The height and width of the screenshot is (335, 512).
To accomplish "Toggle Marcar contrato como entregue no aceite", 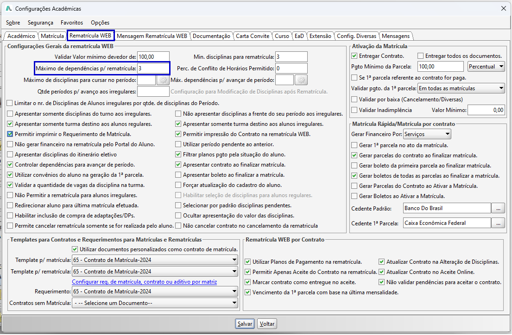I will point(248,282).
